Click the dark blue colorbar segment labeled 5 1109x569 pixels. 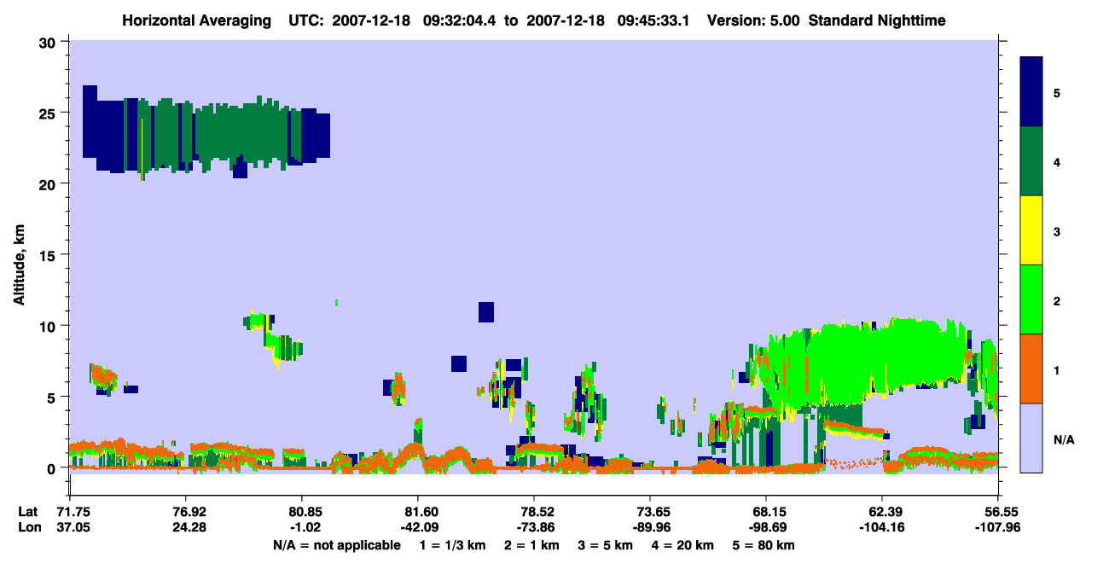point(1031,92)
